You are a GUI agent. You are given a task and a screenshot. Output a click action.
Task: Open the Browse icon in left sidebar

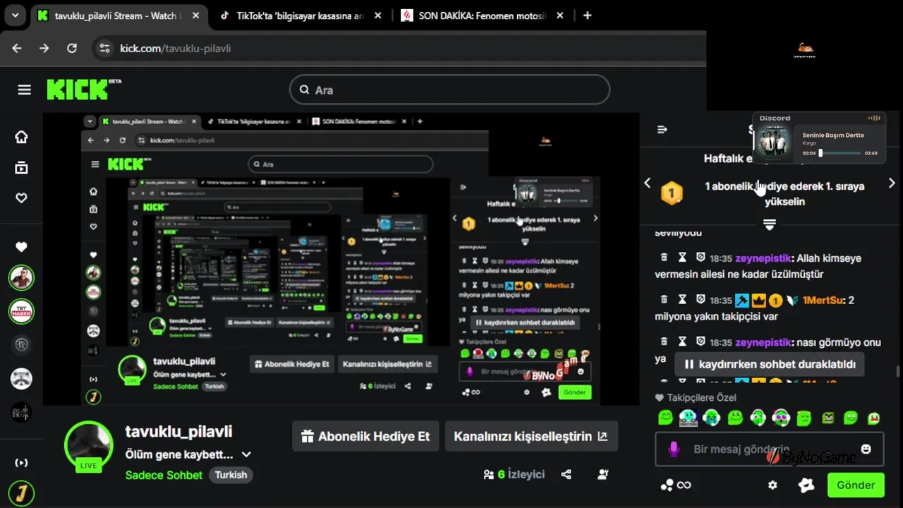tap(22, 167)
